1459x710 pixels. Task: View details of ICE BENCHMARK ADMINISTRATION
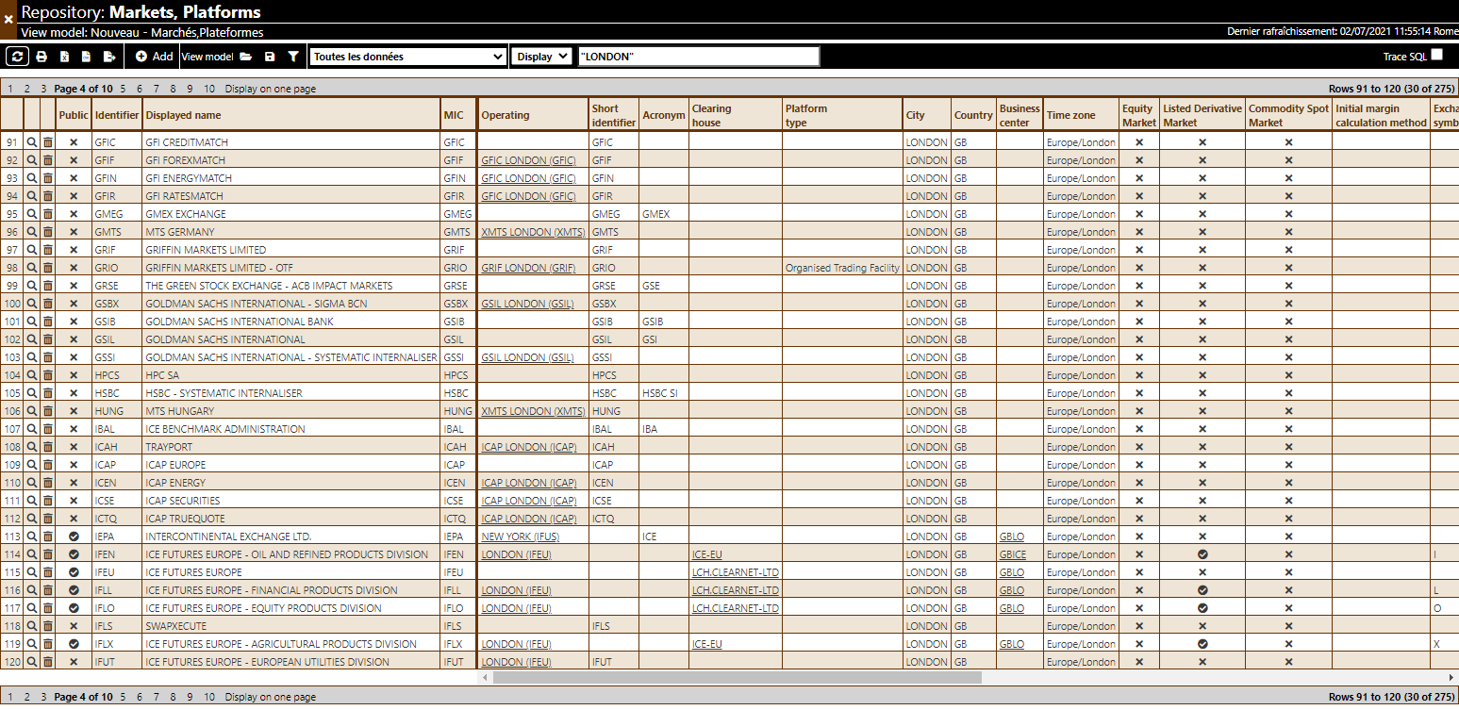coord(32,429)
